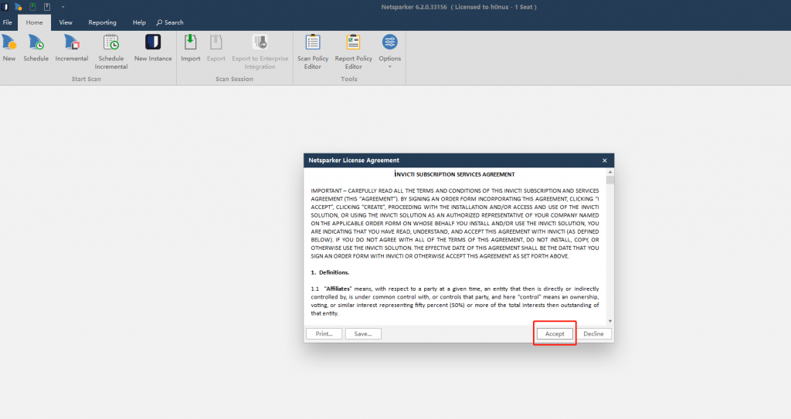Switch to the Reporting ribbon tab
This screenshot has width=791, height=419.
[103, 22]
